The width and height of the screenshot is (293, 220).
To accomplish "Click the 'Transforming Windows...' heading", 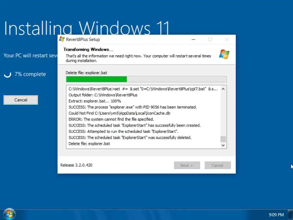I will (88, 49).
